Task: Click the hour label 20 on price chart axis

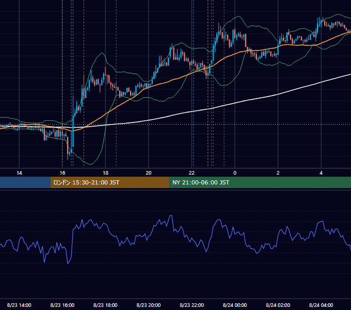Action: [x=149, y=173]
